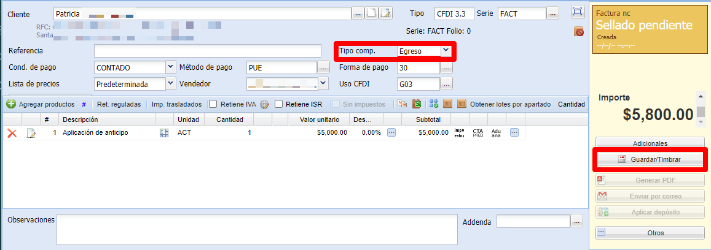711x250 pixels.
Task: Click the Adicionales button
Action: coord(650,143)
